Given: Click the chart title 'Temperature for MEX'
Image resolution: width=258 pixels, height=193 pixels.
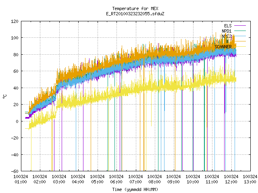Looking at the screenshot, I should point(135,8).
